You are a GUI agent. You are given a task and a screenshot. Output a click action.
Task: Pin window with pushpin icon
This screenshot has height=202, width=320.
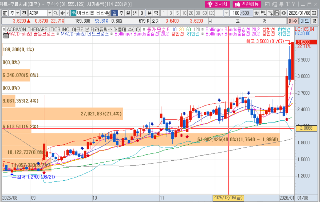(x=281, y=4)
